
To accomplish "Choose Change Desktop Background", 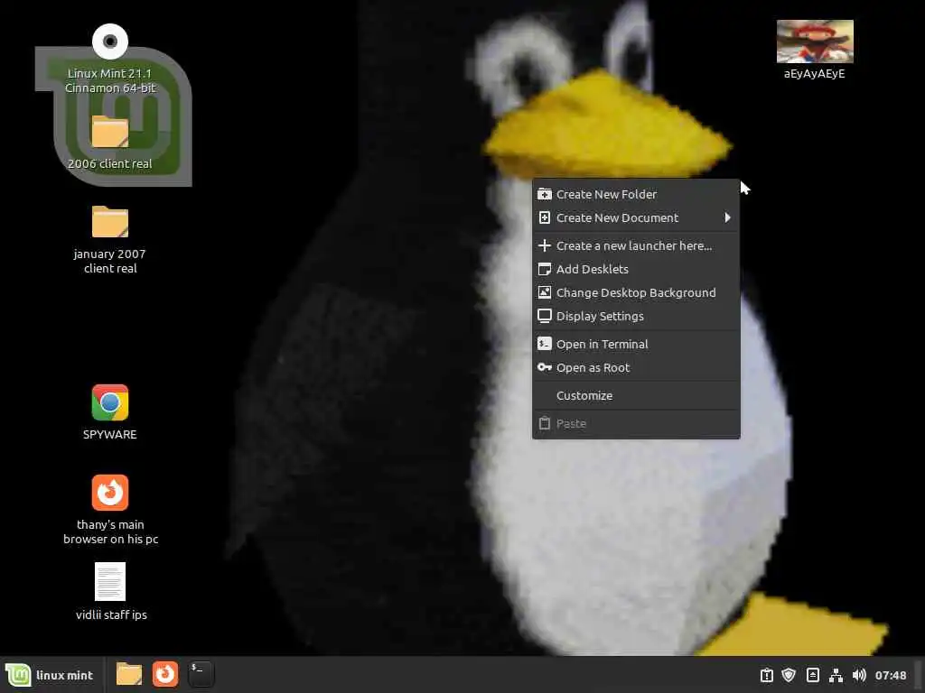I will coord(636,293).
